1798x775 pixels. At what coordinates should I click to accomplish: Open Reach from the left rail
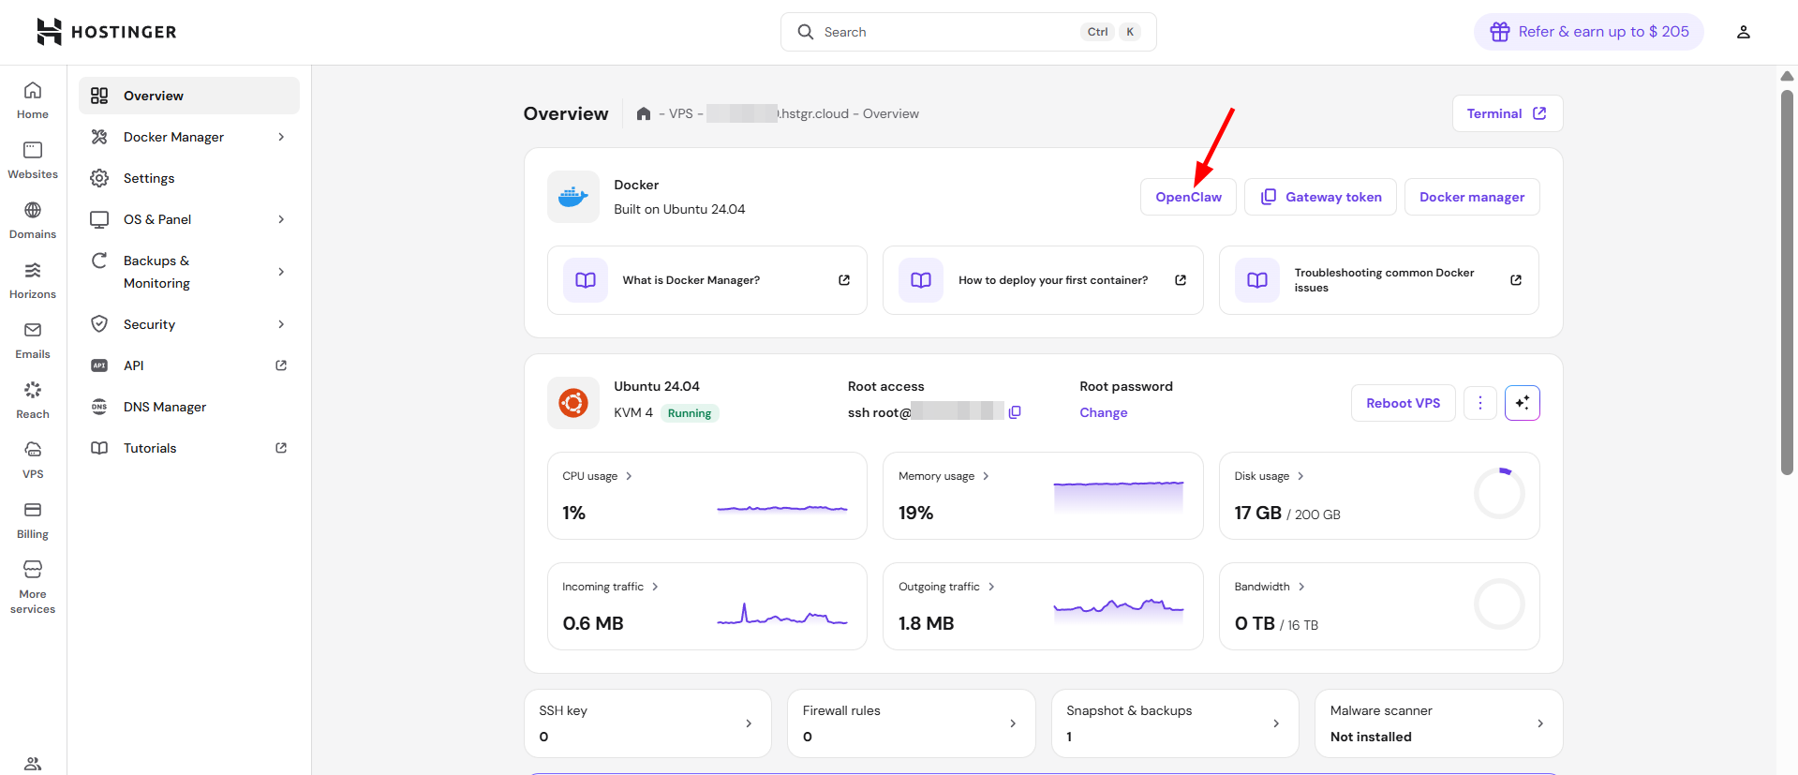[x=33, y=400]
